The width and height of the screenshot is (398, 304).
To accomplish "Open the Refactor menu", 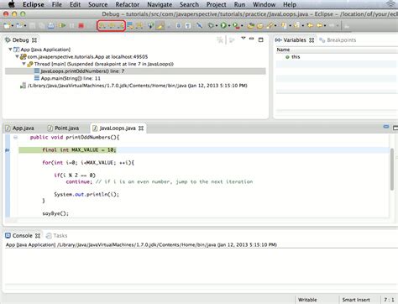I will 128,4.
